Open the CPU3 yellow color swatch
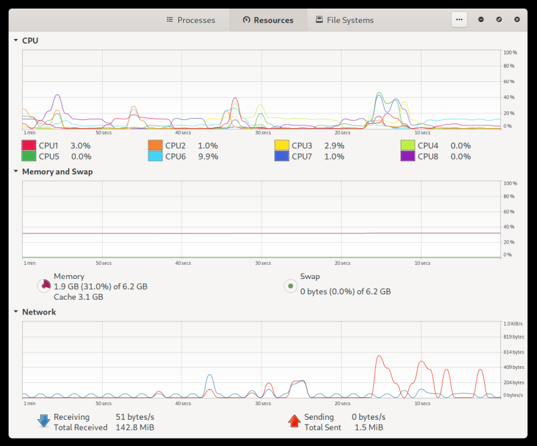 (281, 146)
